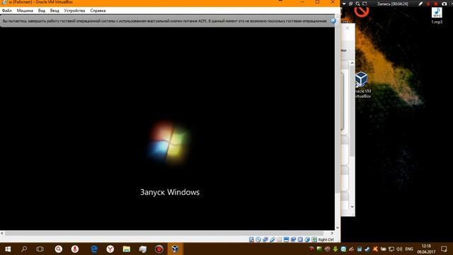The width and height of the screenshot is (453, 255).
Task: Open the volume control in system tray
Action: click(399, 249)
